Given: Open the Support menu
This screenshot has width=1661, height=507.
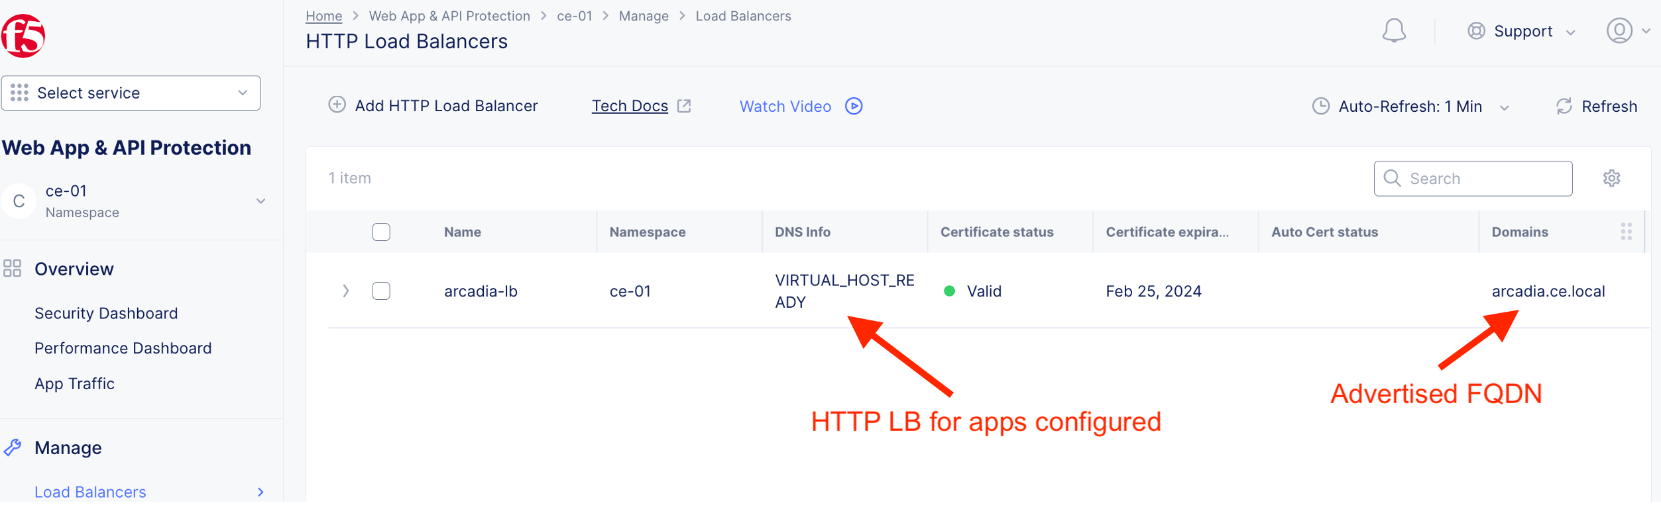Looking at the screenshot, I should coord(1521,31).
